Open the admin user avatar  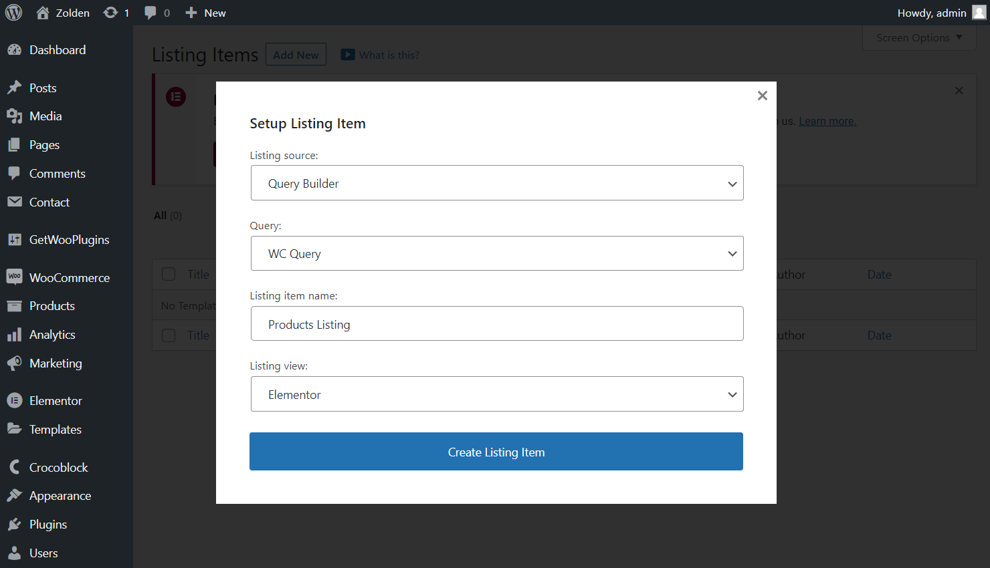pos(979,13)
